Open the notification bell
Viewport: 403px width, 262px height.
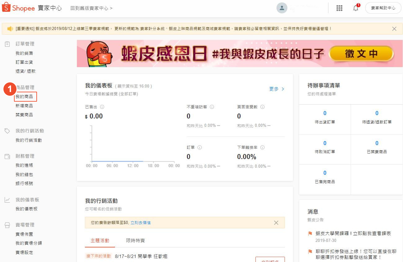click(356, 8)
